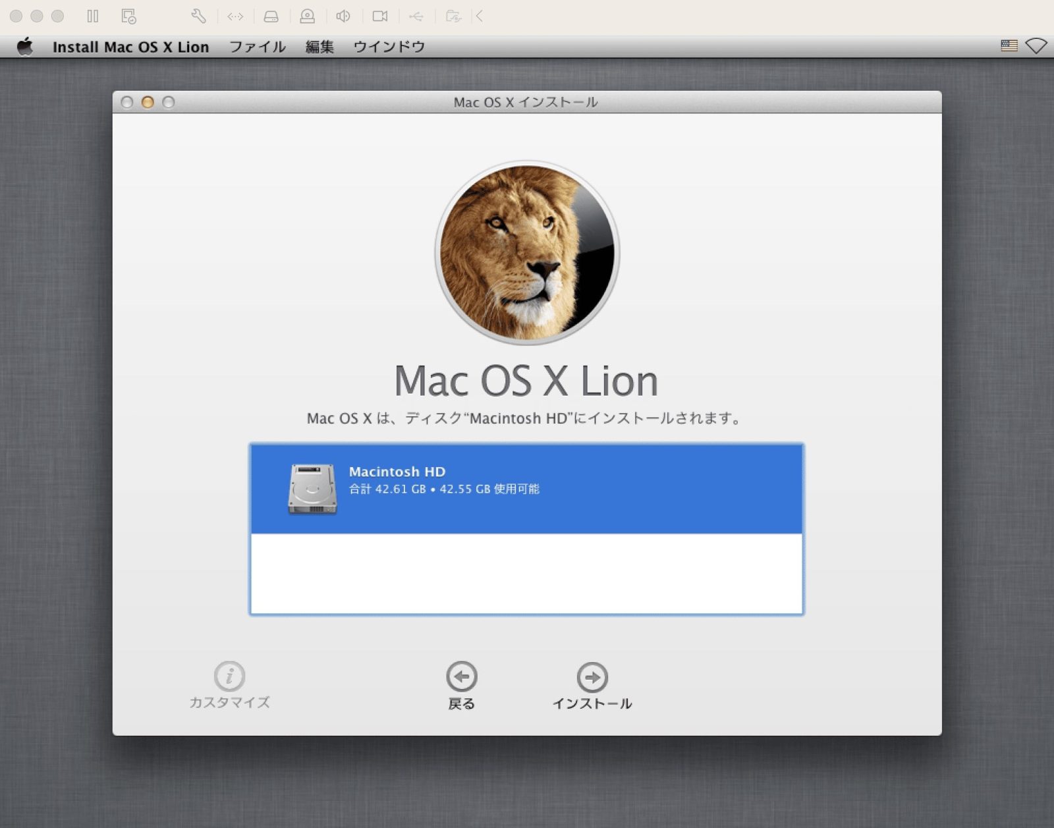This screenshot has width=1054, height=828.
Task: Click the Mac OS X Lion heading
Action: tap(526, 381)
